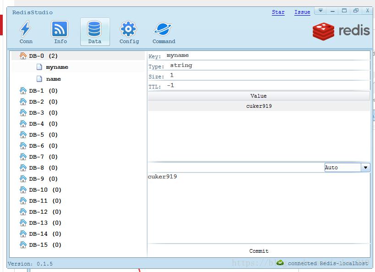Open the Config gear tab
375x272 pixels.
click(129, 32)
